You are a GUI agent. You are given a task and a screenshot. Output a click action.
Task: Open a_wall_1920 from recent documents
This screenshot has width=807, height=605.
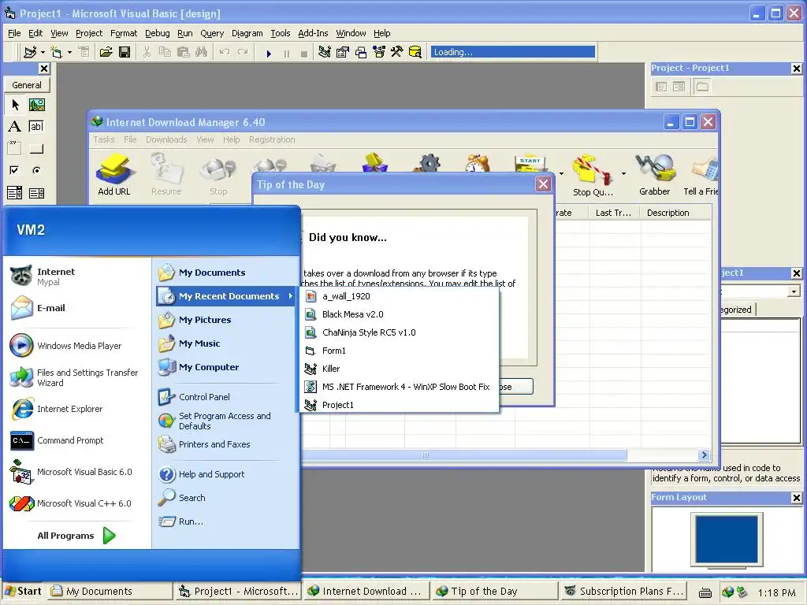pos(400,296)
